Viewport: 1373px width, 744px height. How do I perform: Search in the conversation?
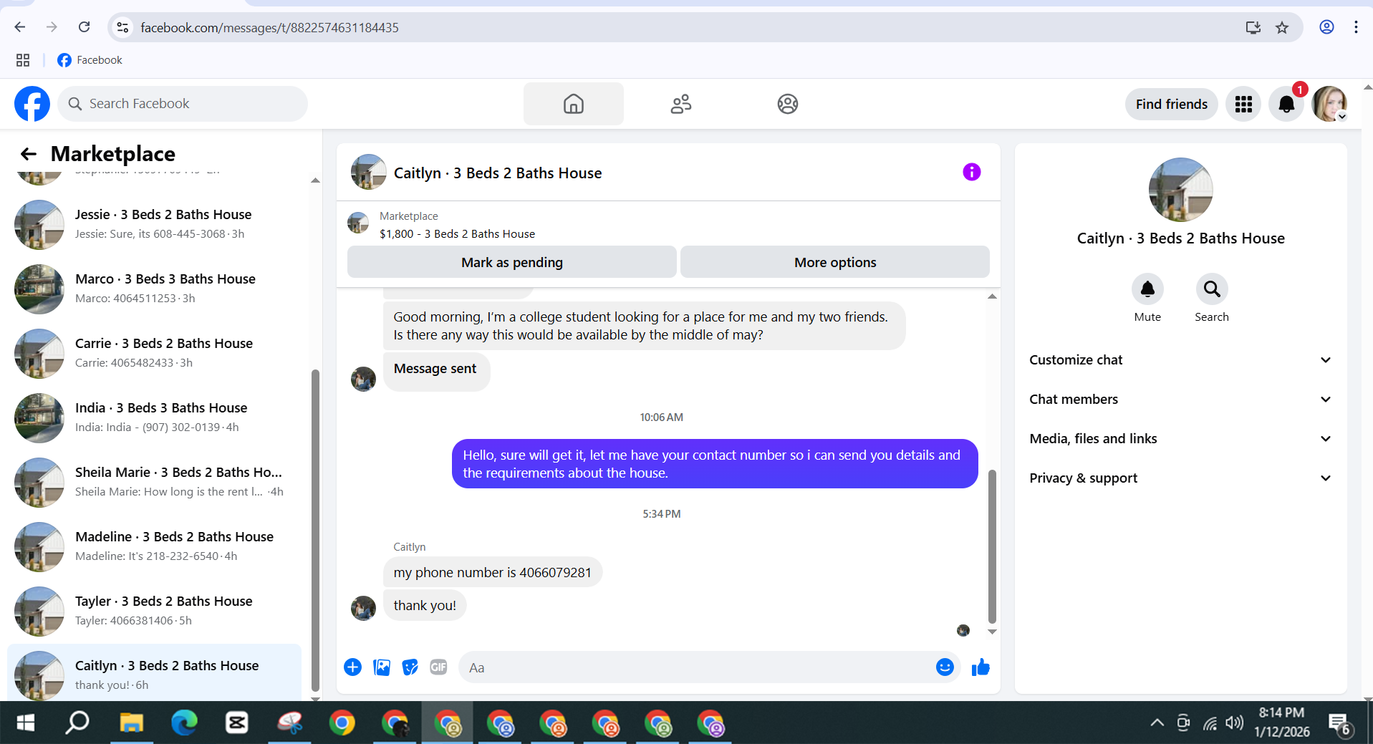1211,289
